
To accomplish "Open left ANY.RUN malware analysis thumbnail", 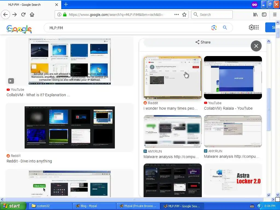I will click(x=173, y=131).
